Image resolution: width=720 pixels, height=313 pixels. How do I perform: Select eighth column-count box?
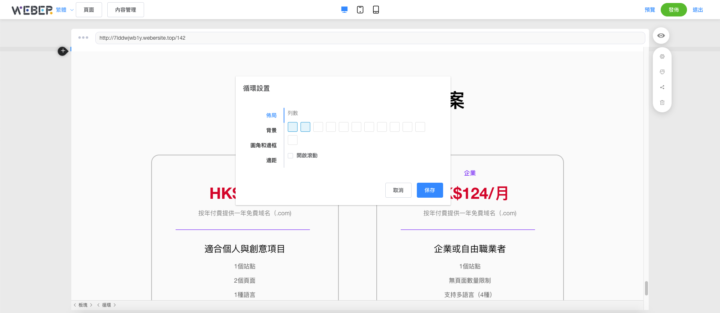click(x=382, y=127)
